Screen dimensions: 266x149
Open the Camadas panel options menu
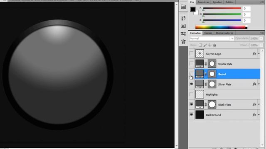262,33
